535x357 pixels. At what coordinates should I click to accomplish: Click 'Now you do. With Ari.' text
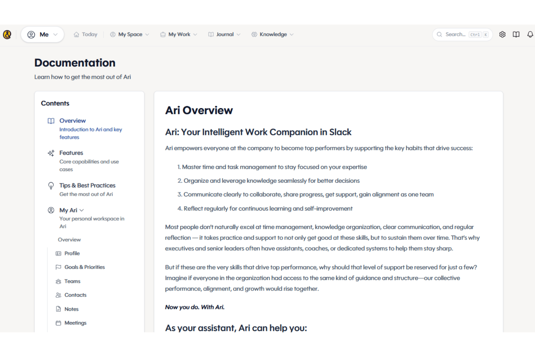(x=195, y=307)
